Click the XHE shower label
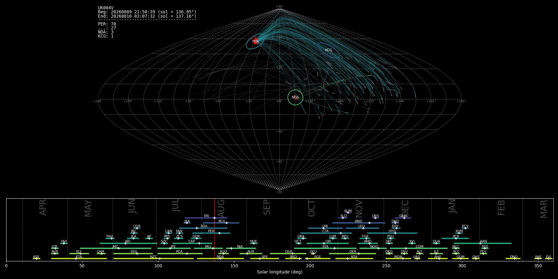The width and height of the screenshot is (558, 279). [538, 257]
